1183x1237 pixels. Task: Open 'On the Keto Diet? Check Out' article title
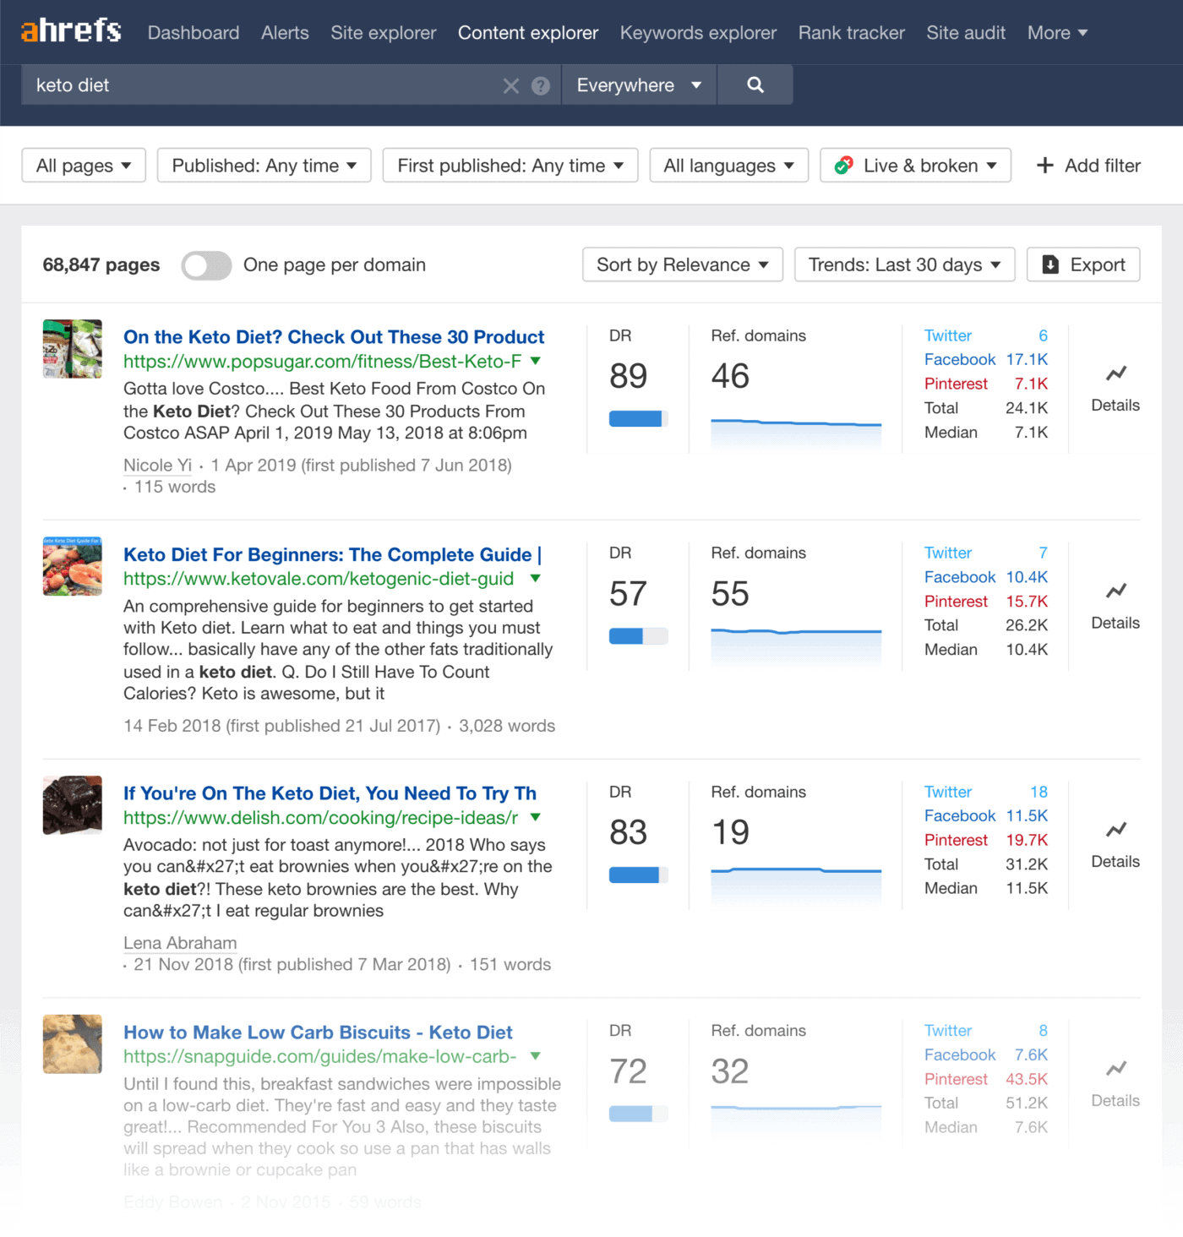tap(334, 337)
